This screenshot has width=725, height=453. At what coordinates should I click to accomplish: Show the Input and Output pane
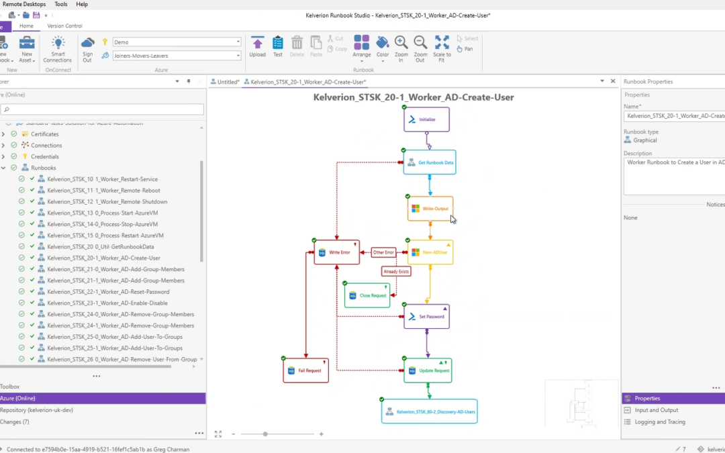673,410
